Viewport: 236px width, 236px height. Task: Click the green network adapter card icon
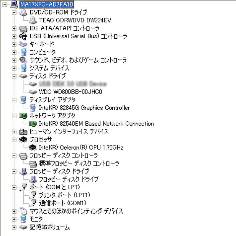coord(23,116)
